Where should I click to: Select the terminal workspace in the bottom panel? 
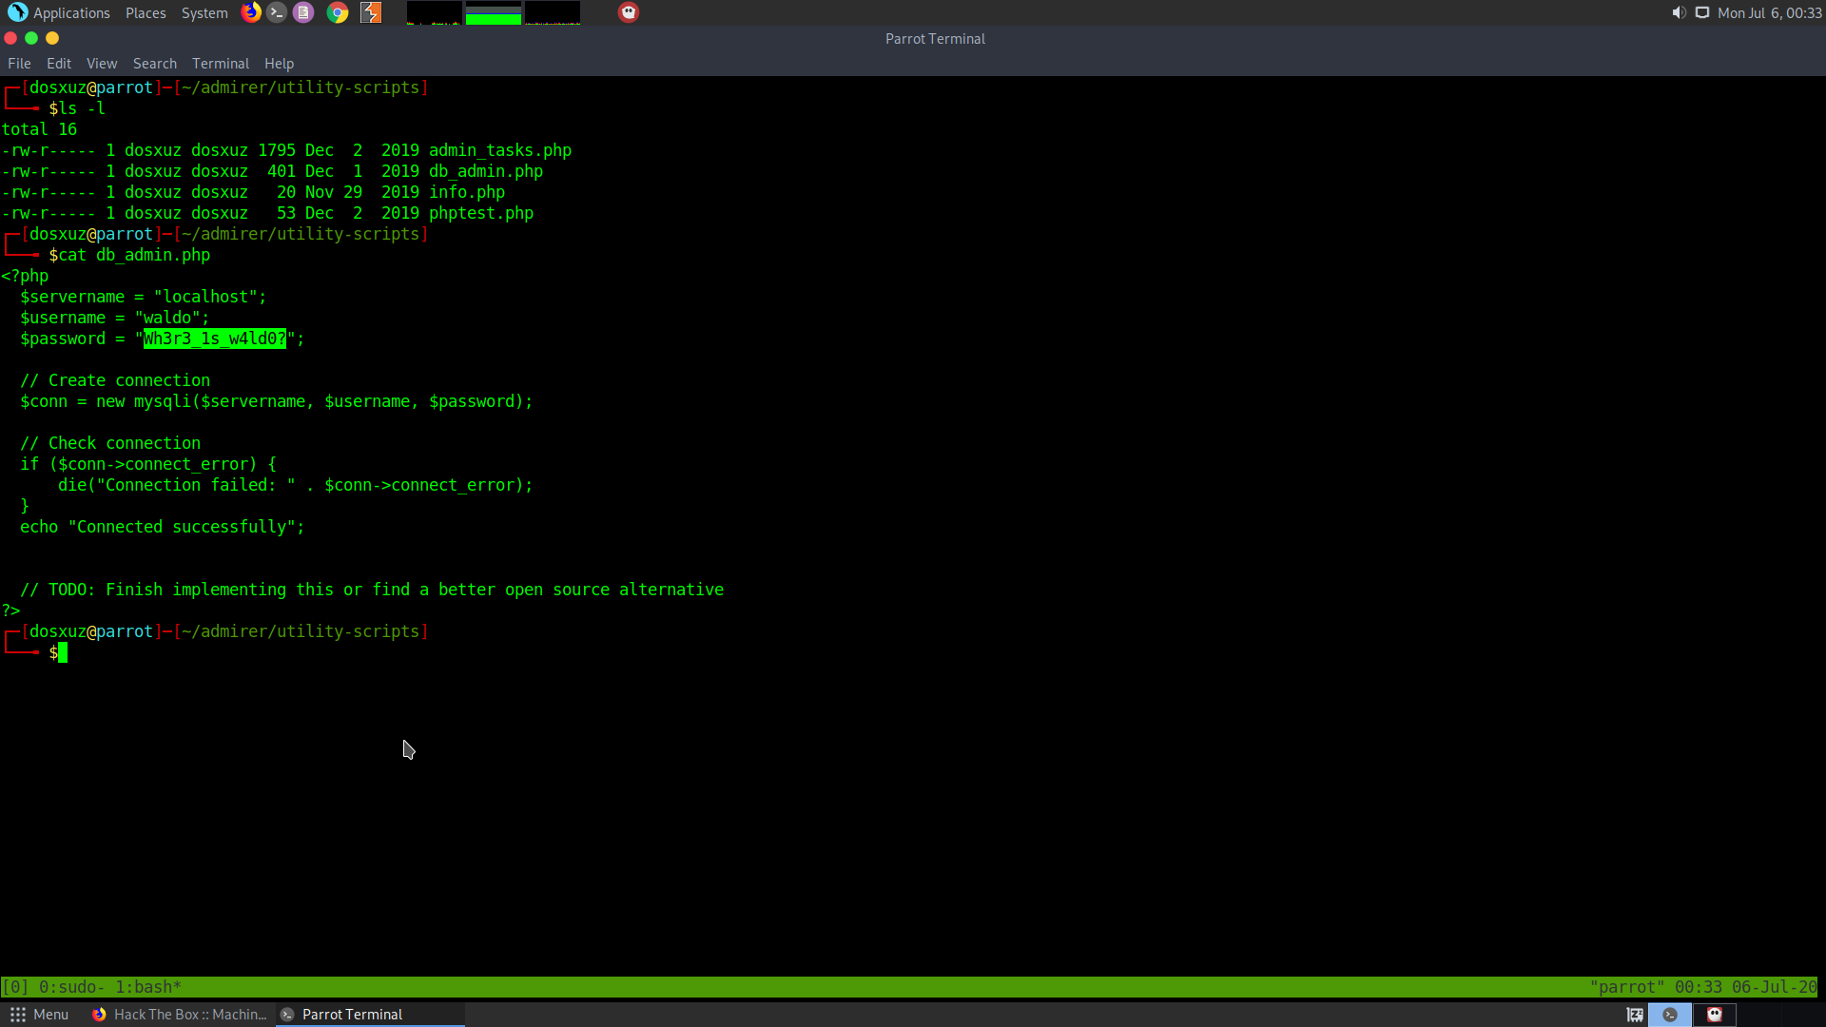tap(1670, 1015)
